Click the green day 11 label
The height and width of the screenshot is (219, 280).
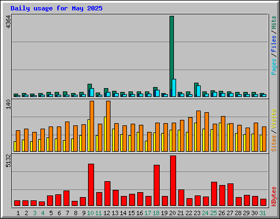(x=98, y=213)
